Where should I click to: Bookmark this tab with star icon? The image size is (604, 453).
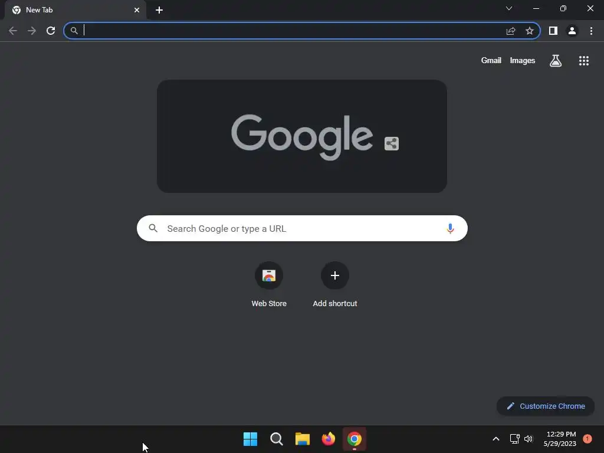[530, 31]
